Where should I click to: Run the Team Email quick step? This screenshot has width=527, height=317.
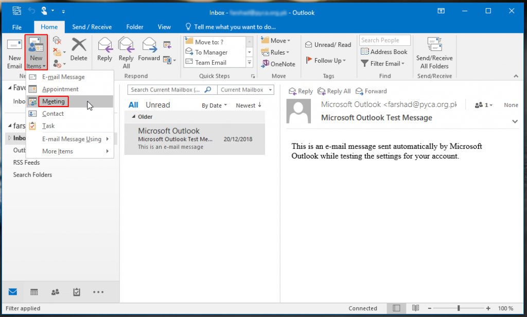click(214, 62)
